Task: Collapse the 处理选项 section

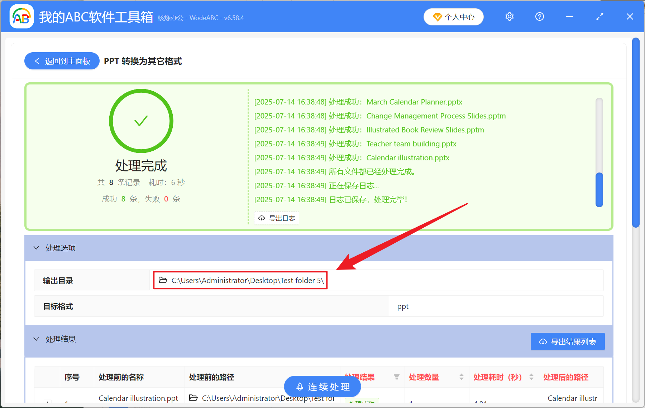Action: click(36, 248)
